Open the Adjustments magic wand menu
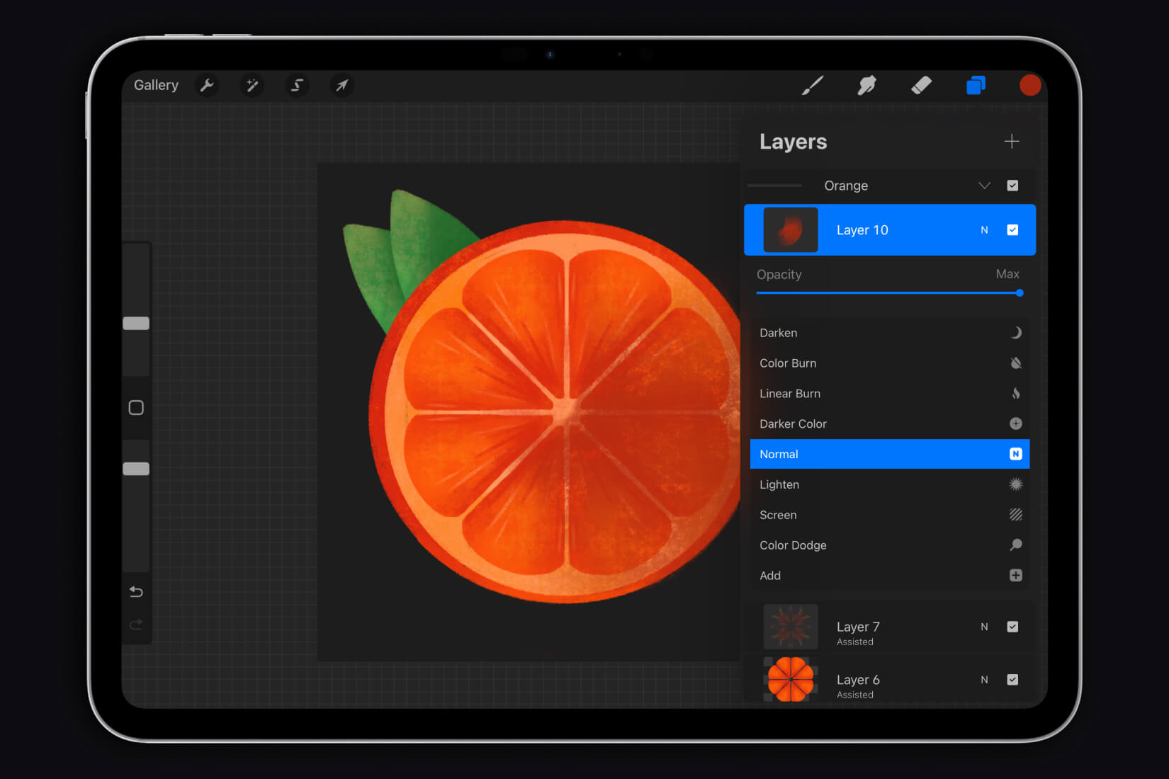The height and width of the screenshot is (779, 1169). pos(252,86)
